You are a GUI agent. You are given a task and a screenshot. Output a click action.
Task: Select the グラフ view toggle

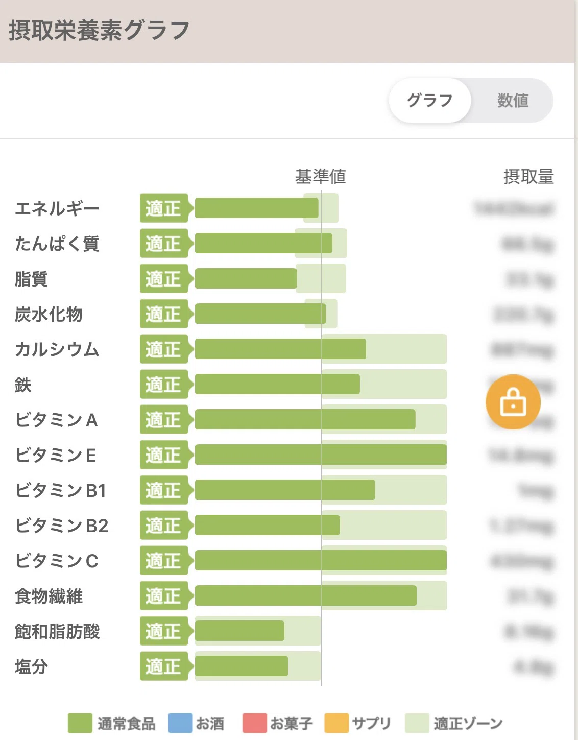(x=429, y=100)
